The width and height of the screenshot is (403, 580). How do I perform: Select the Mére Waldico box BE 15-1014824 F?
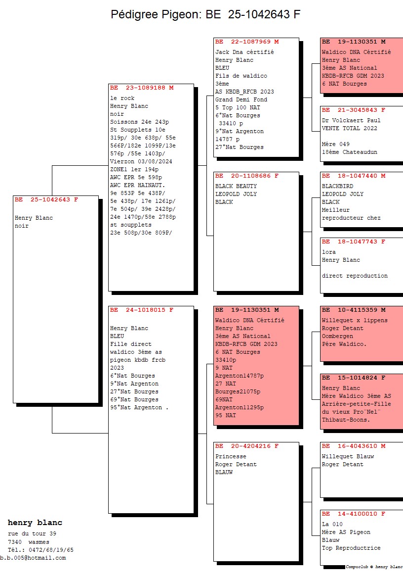tap(362, 401)
